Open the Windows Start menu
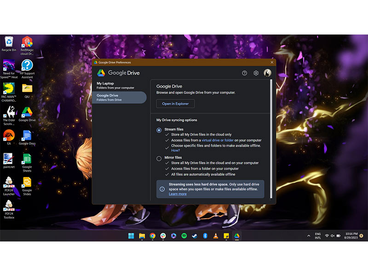This screenshot has width=368, height=276. pyautogui.click(x=131, y=236)
